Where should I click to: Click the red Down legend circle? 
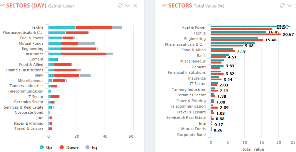coord(62,147)
